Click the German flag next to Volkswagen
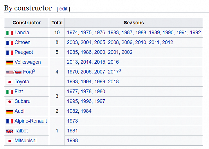 tap(10, 62)
